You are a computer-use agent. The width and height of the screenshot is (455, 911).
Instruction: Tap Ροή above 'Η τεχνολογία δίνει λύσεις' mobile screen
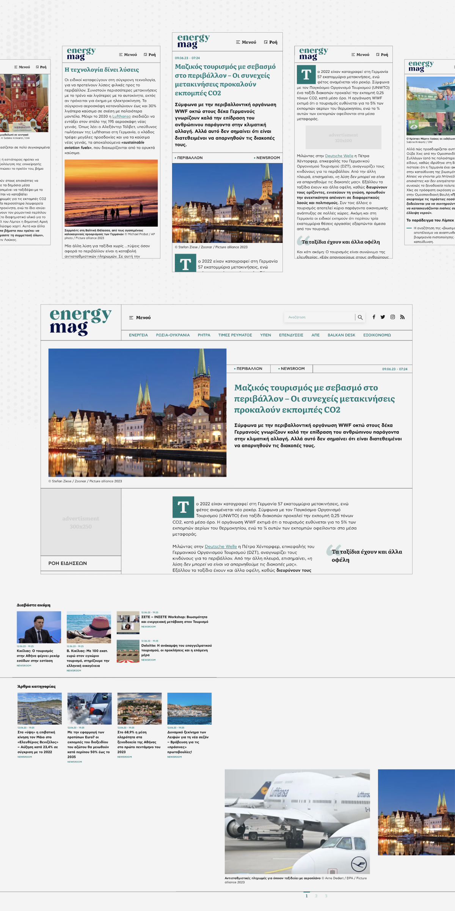coord(150,55)
